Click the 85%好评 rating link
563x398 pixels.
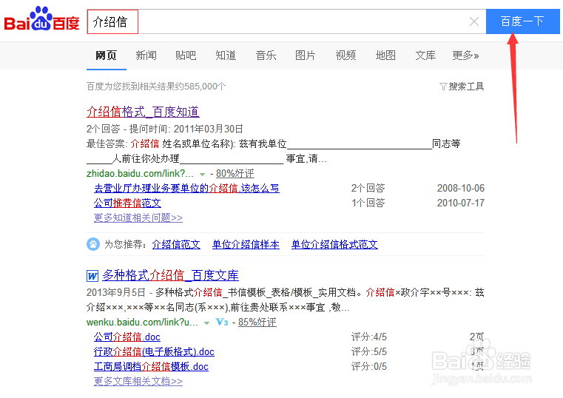click(257, 322)
